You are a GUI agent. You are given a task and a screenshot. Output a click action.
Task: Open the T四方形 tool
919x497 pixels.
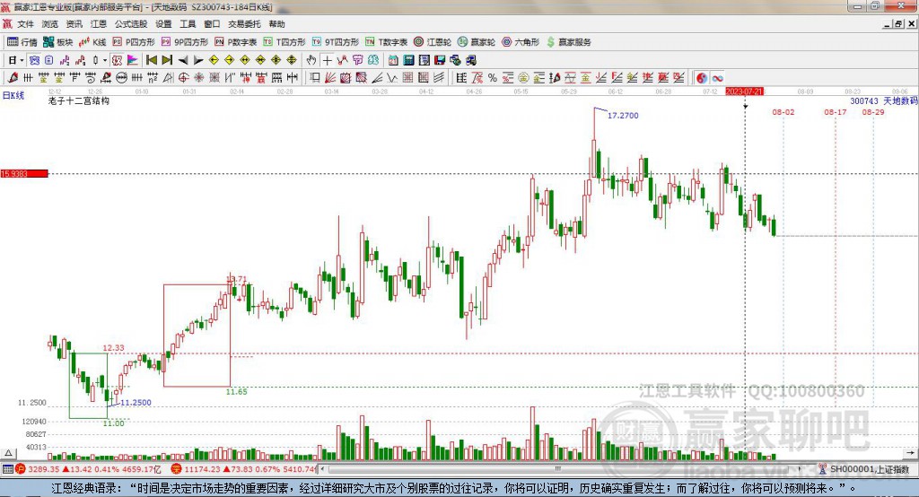[x=284, y=42]
